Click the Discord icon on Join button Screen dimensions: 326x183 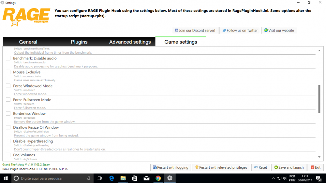(176, 30)
